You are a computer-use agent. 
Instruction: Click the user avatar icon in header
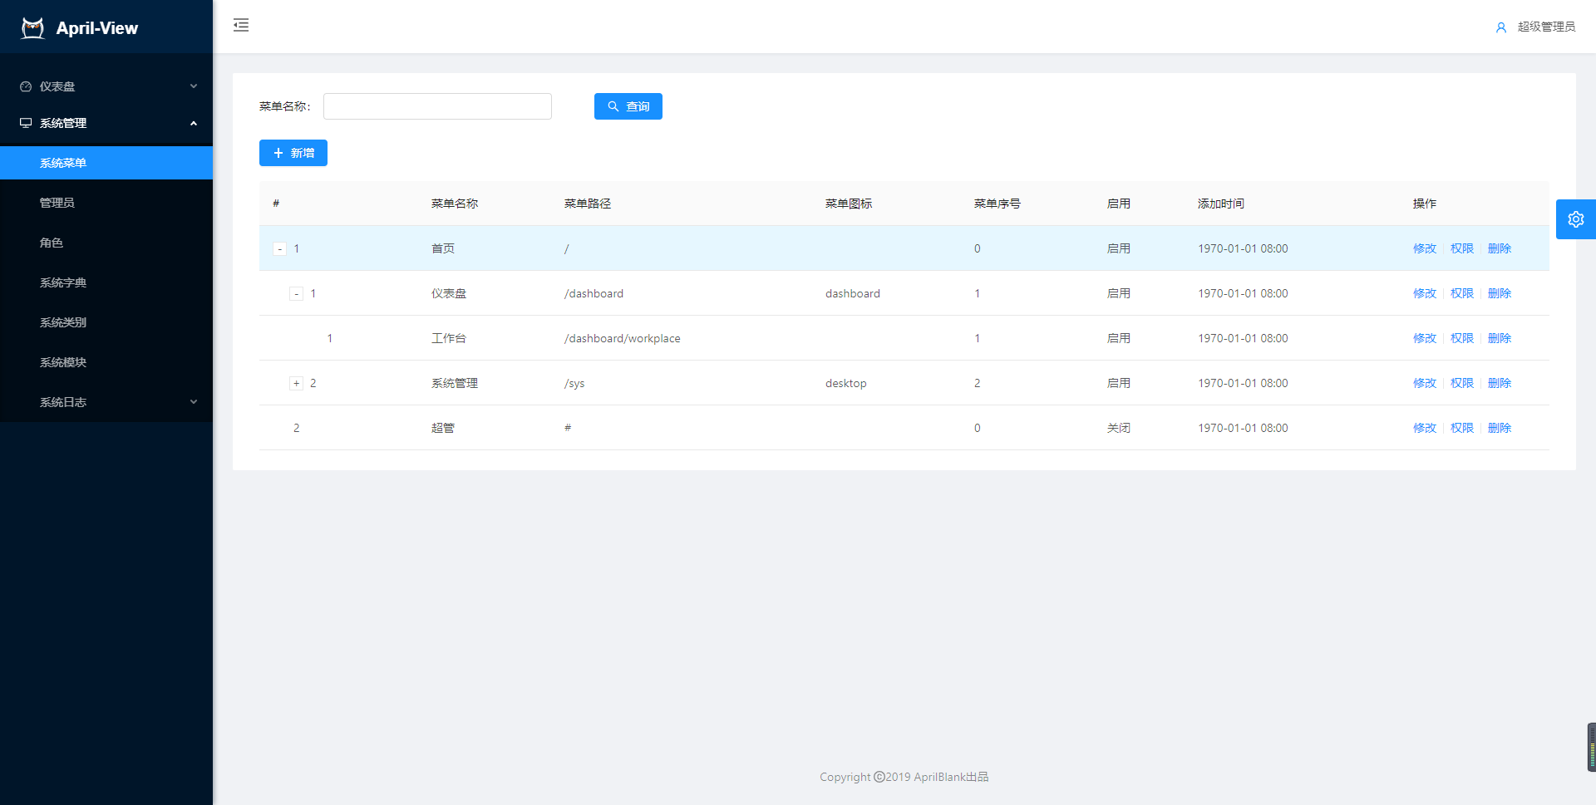tap(1500, 27)
